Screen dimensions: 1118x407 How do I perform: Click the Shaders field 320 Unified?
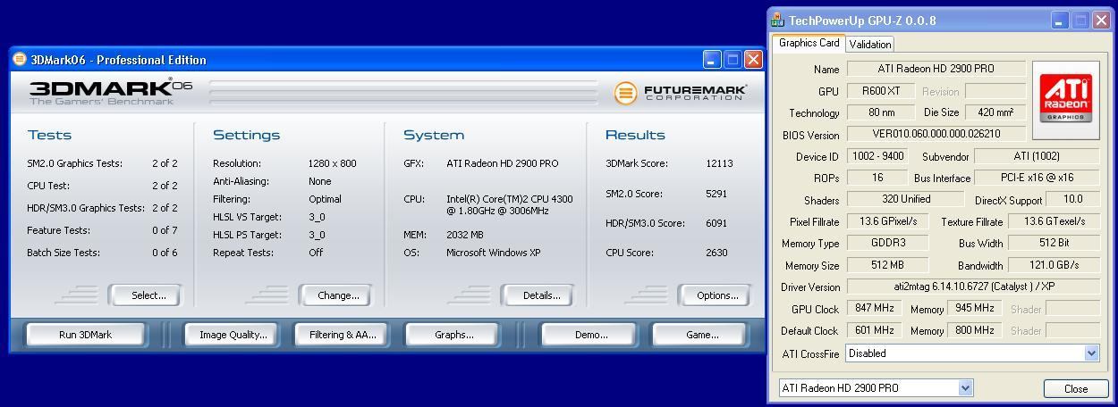tap(905, 199)
